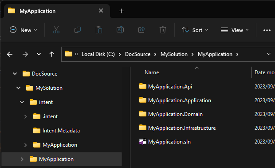The image size is (275, 168).
Task: Click the Share icon in toolbar
Action: pos(141,30)
